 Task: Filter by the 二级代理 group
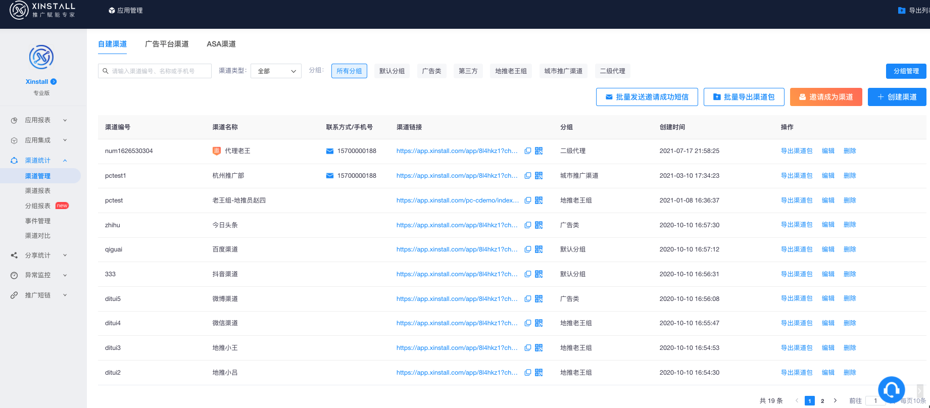612,71
